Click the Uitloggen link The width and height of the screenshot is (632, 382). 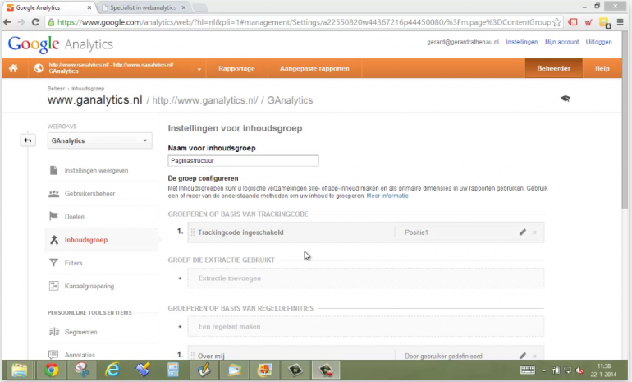click(x=598, y=42)
